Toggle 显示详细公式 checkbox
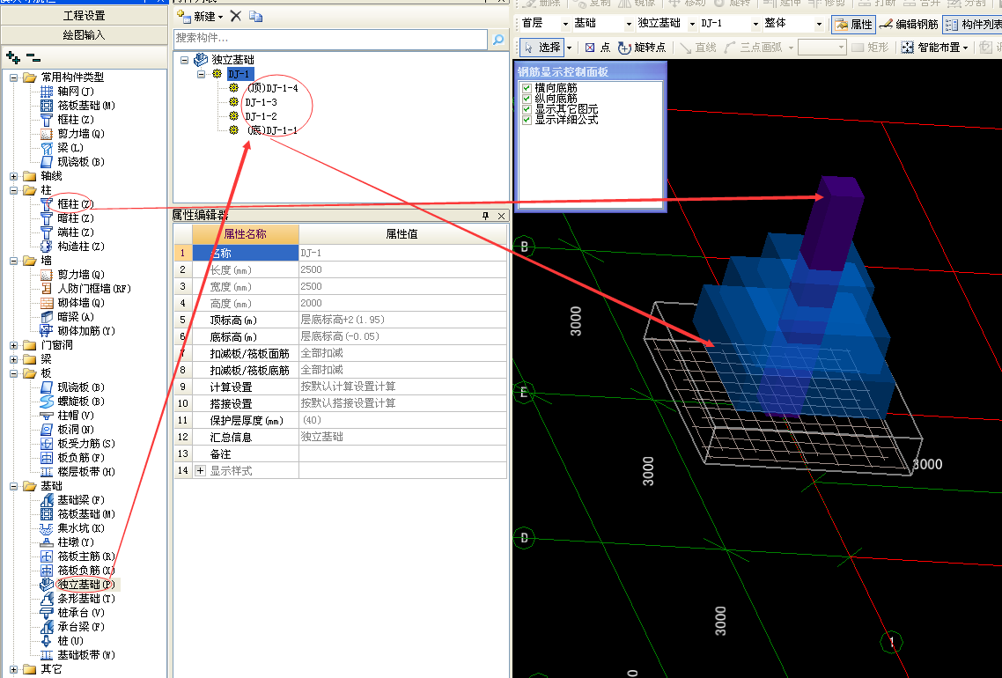The height and width of the screenshot is (678, 1002). [x=527, y=120]
